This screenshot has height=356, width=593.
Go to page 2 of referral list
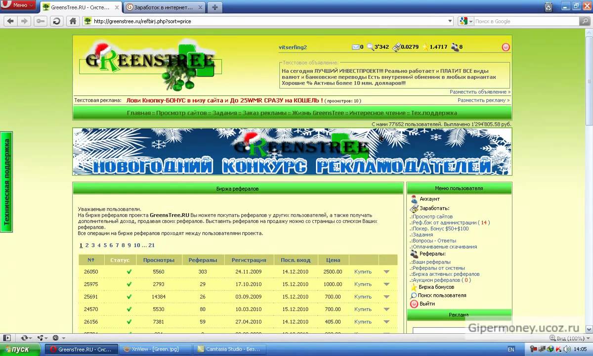(86, 245)
